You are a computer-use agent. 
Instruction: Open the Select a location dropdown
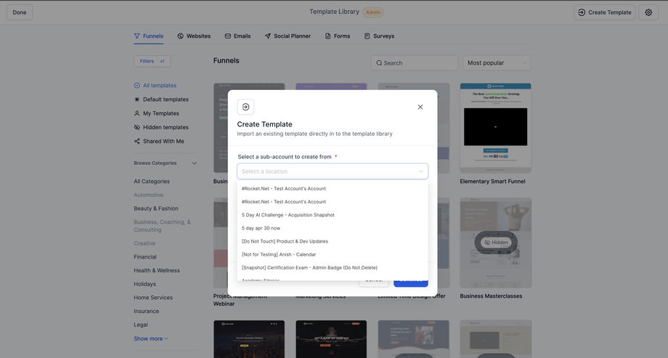[333, 171]
